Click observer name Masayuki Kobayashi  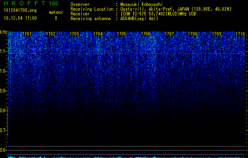pos(142,4)
